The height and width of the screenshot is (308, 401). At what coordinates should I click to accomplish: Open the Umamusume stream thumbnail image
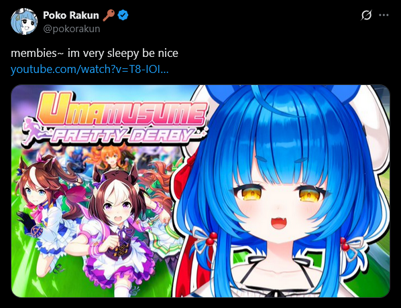click(x=200, y=191)
